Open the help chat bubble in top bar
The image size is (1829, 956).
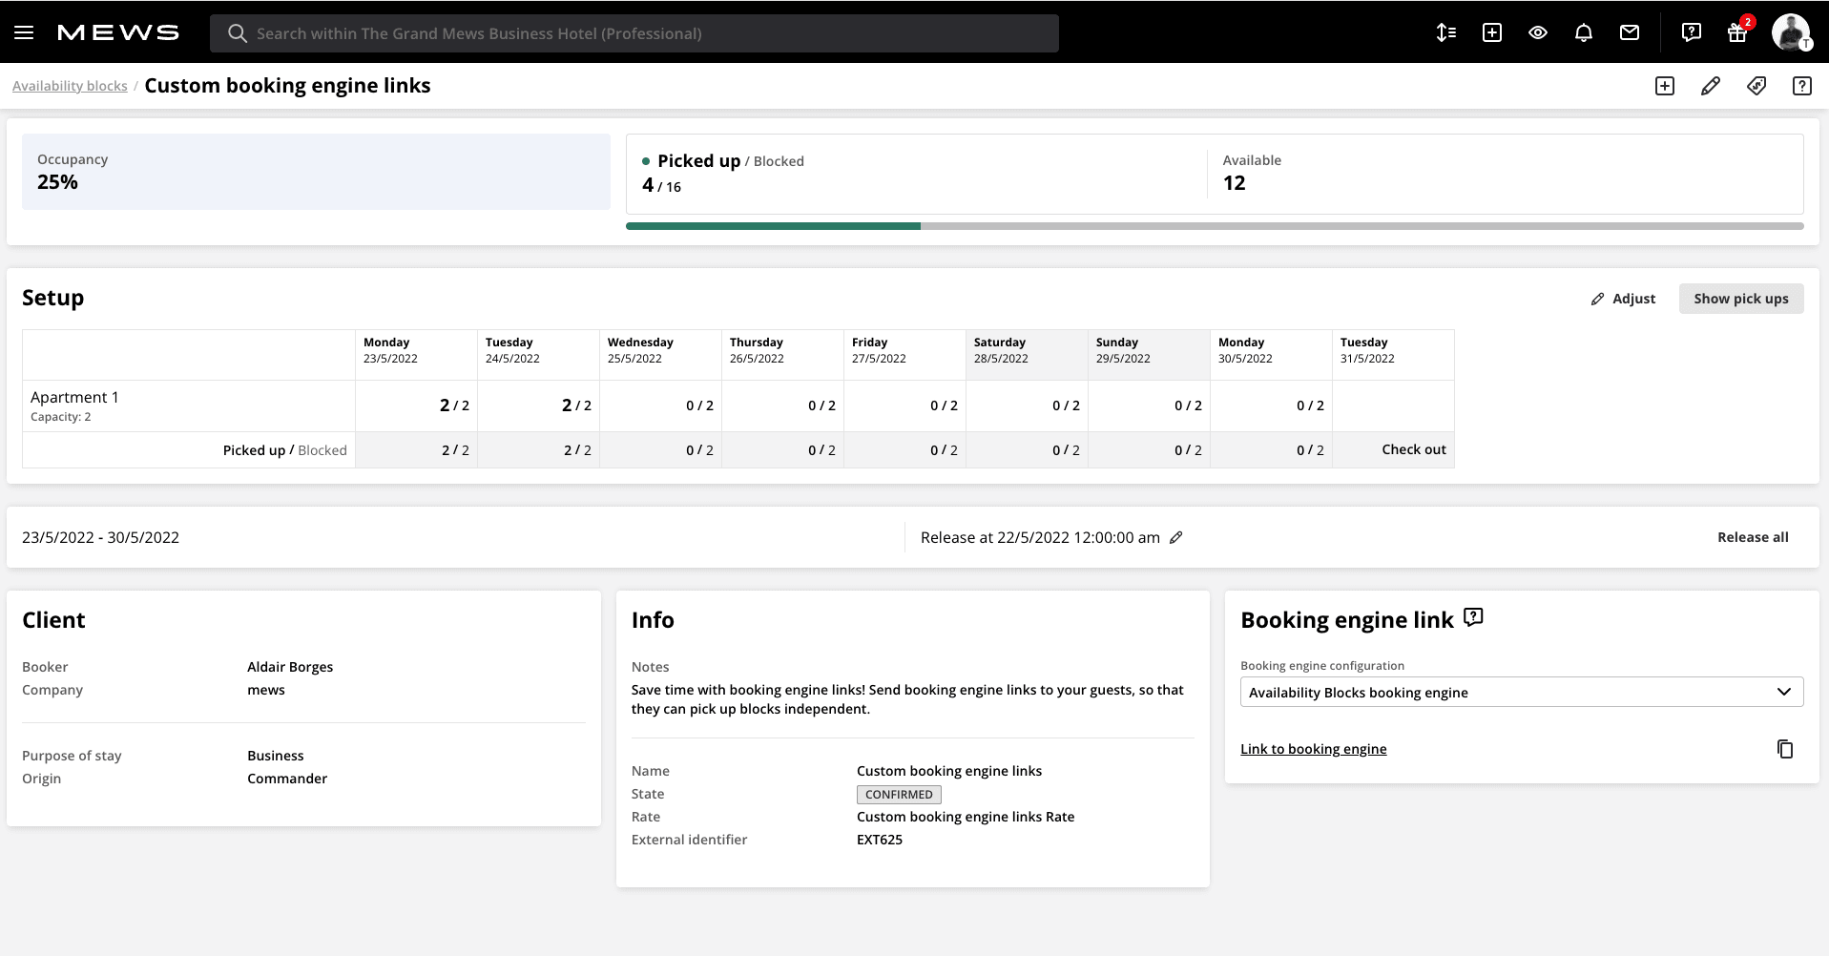1691,32
